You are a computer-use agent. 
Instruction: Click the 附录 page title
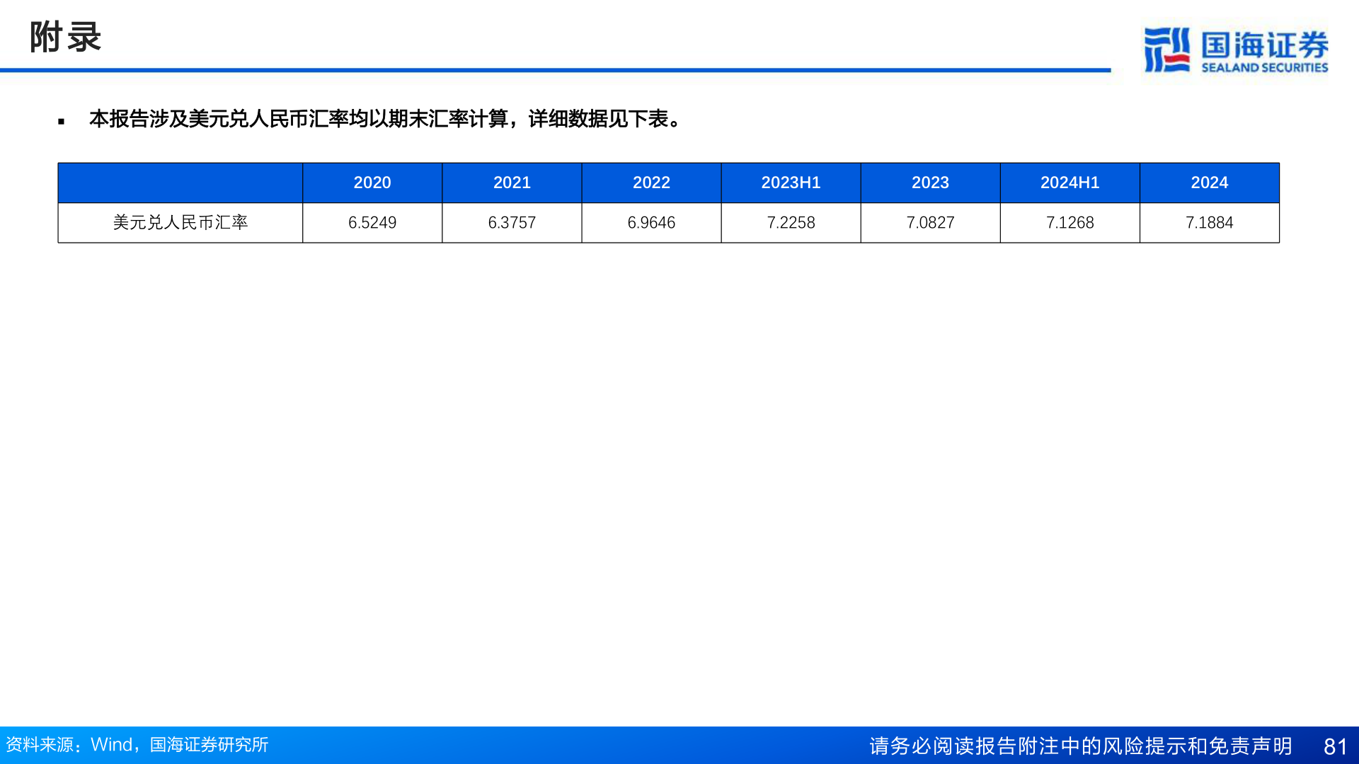(x=64, y=39)
